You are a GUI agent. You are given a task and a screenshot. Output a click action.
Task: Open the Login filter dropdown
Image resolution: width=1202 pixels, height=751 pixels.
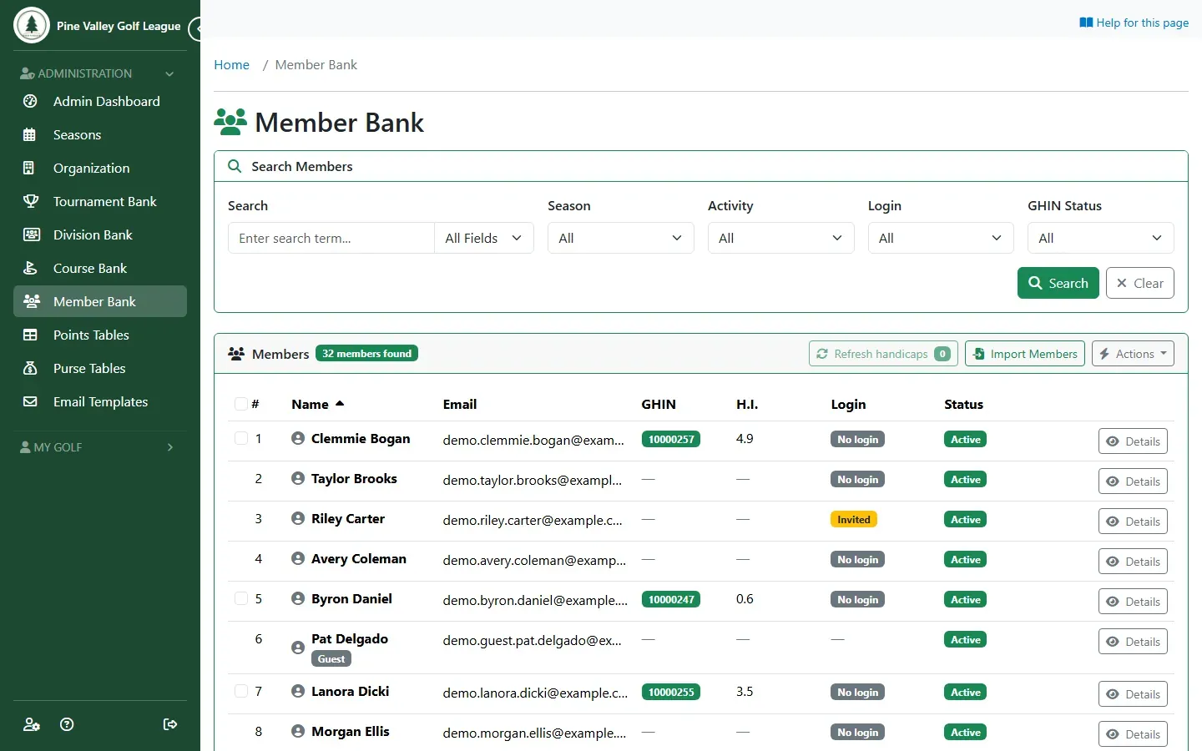coord(941,238)
